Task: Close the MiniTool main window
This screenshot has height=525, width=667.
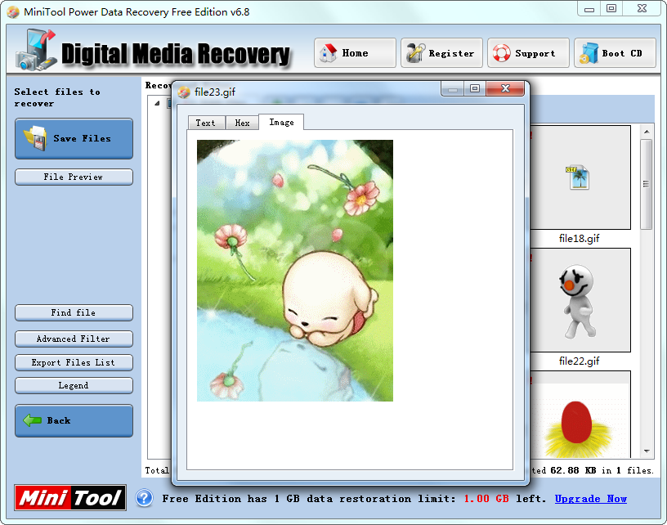Action: coord(642,8)
